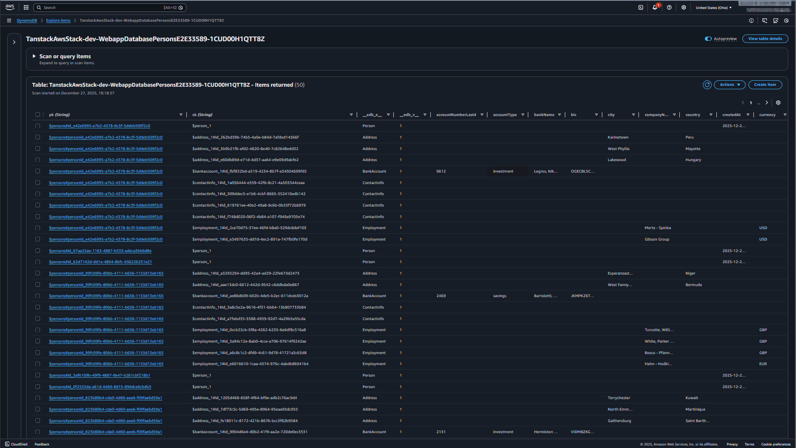Expand the Scan or query items section

click(34, 56)
